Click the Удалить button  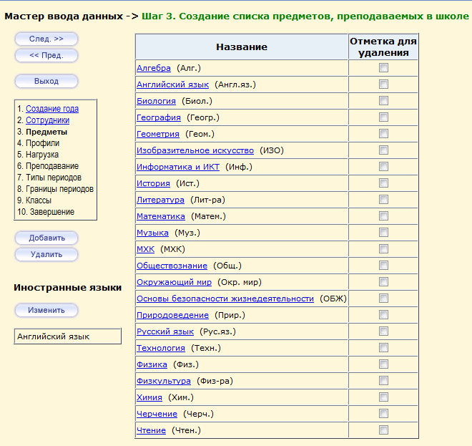[46, 254]
